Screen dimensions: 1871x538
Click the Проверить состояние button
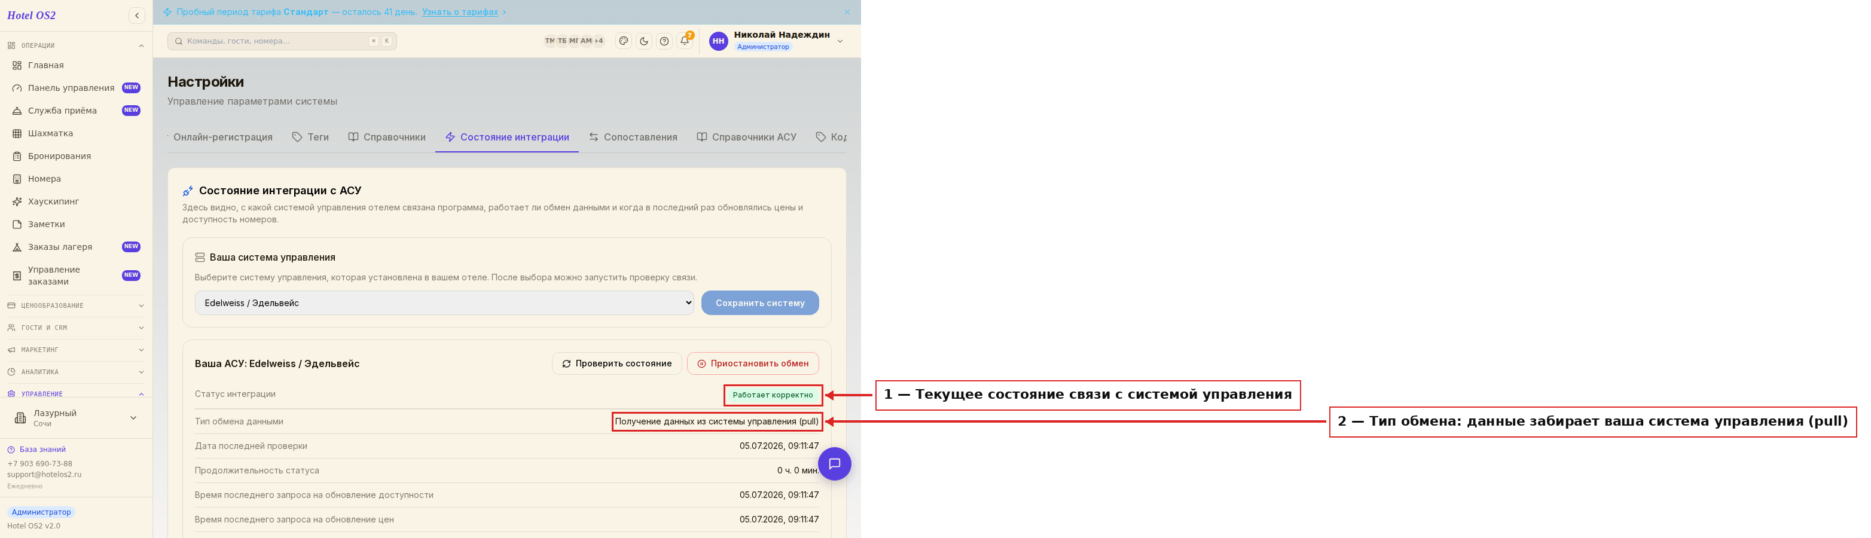click(x=617, y=364)
